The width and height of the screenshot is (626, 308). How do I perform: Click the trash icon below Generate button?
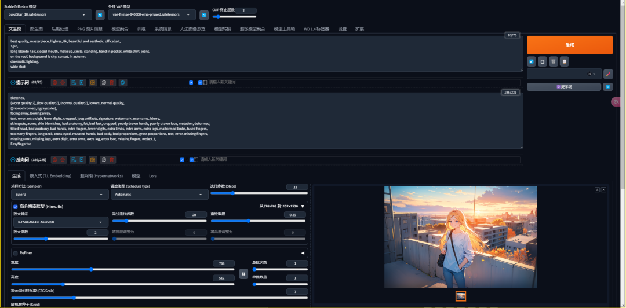click(x=554, y=61)
